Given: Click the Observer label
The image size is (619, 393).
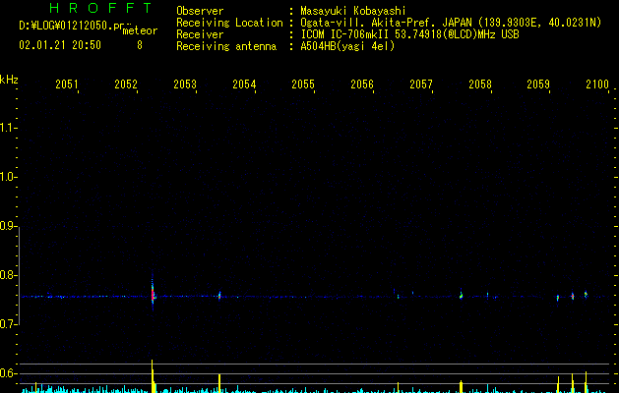Looking at the screenshot, I should [200, 11].
